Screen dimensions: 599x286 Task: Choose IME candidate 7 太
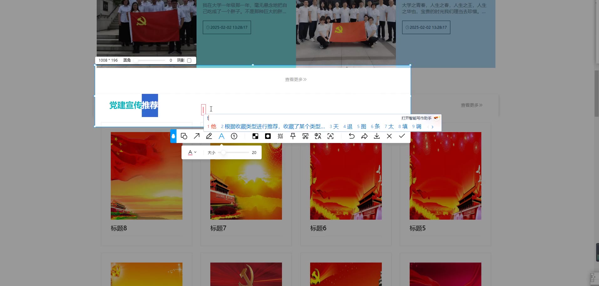(389, 126)
